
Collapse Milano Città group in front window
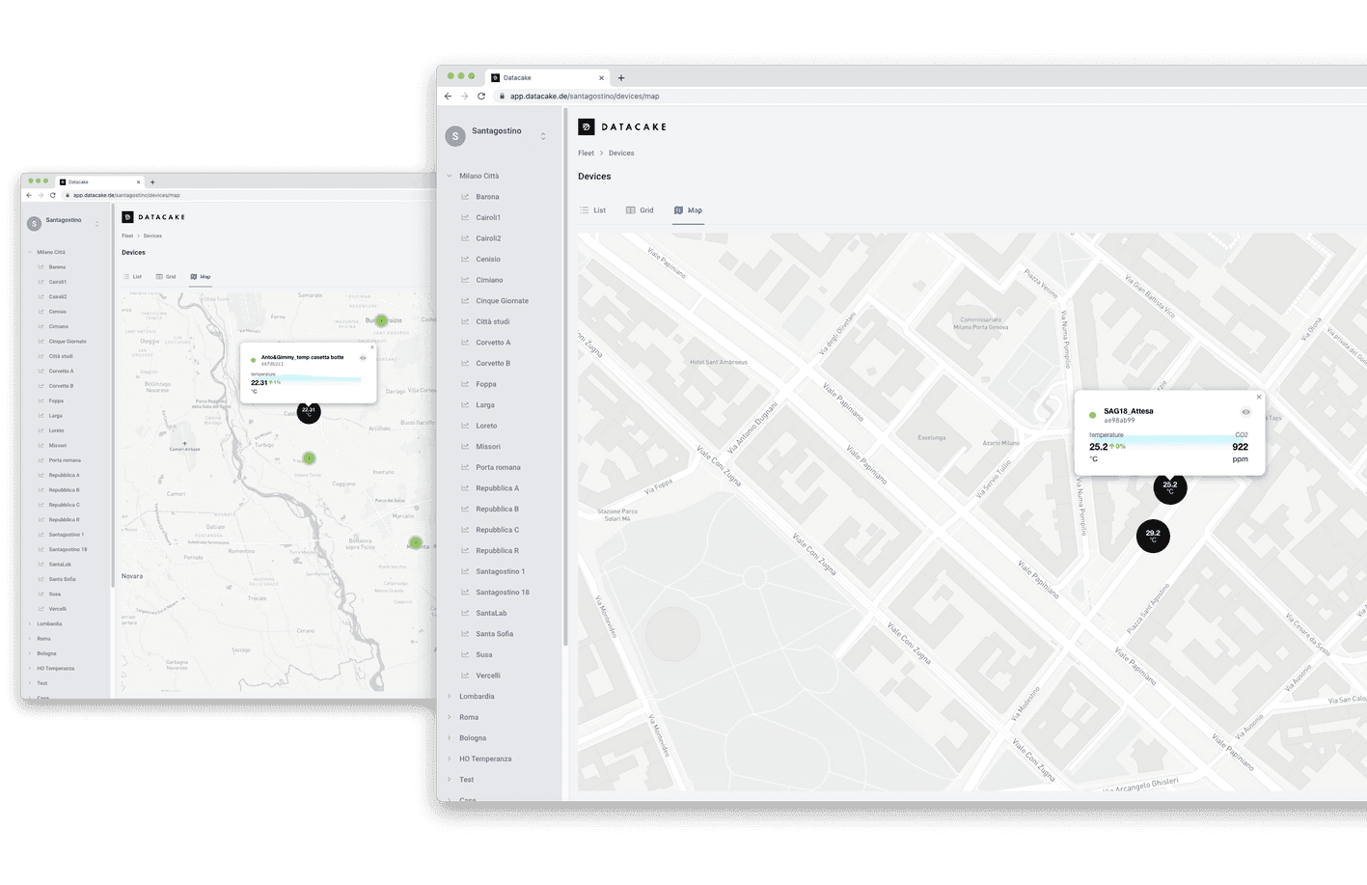pos(450,176)
